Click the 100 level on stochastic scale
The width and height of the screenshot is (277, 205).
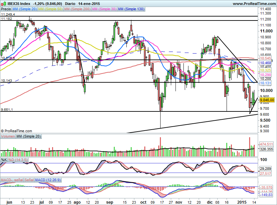[x=264, y=160]
